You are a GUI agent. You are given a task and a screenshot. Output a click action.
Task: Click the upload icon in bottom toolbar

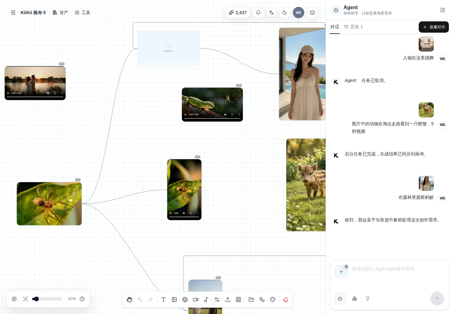coord(228,300)
